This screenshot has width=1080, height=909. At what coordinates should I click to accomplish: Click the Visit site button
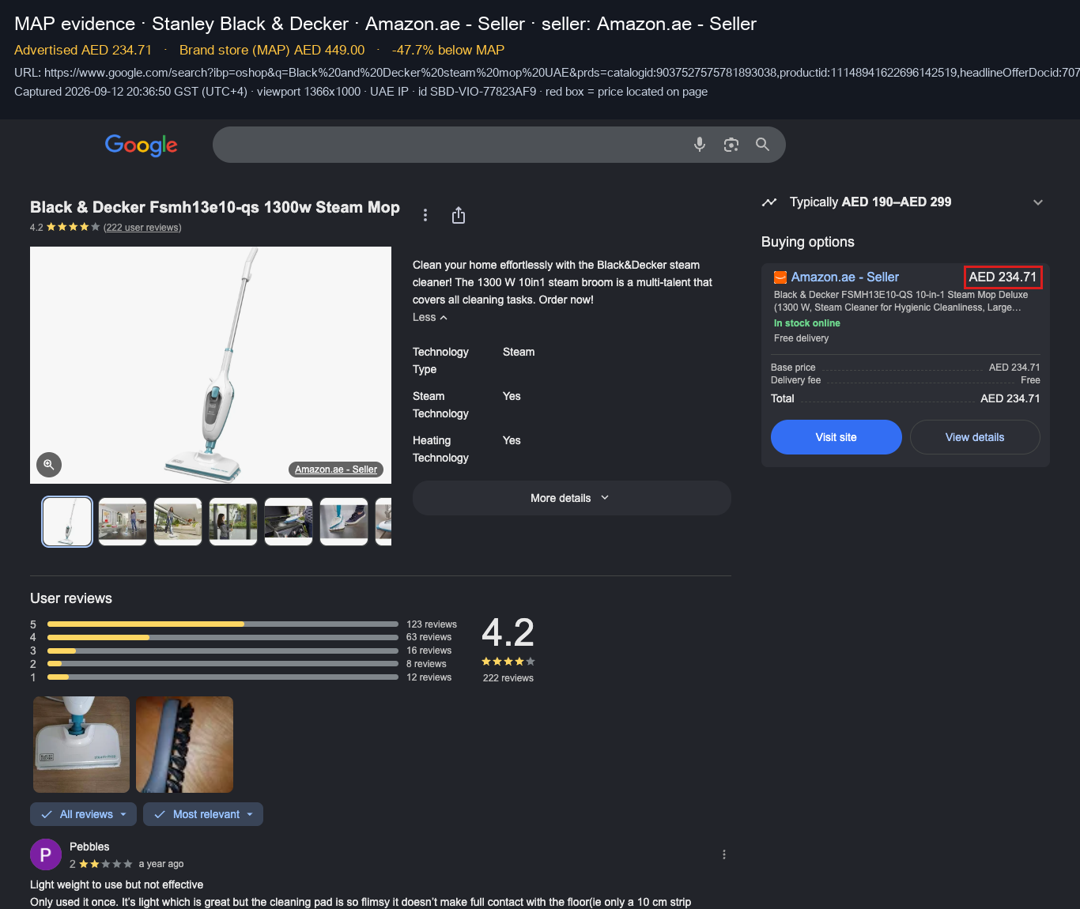click(x=836, y=437)
